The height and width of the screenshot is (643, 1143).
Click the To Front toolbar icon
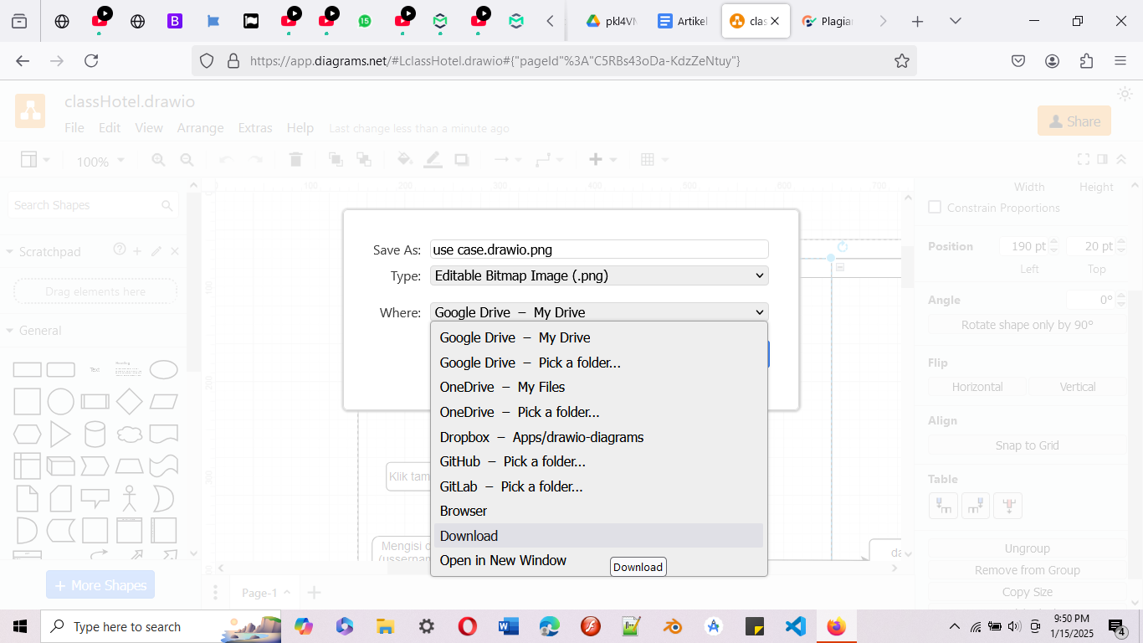point(336,159)
